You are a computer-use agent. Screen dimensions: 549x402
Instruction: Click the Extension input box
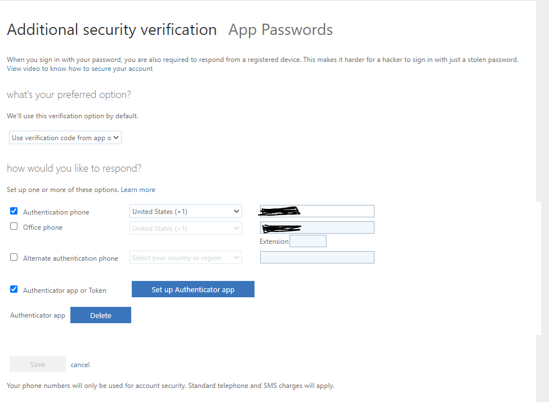click(x=308, y=241)
